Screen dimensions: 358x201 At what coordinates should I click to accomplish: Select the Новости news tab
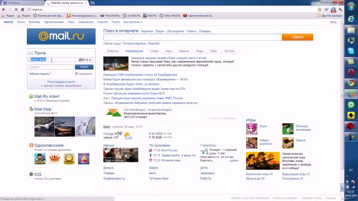113,51
